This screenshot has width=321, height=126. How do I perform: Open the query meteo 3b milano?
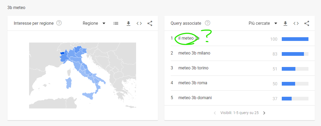[194, 53]
